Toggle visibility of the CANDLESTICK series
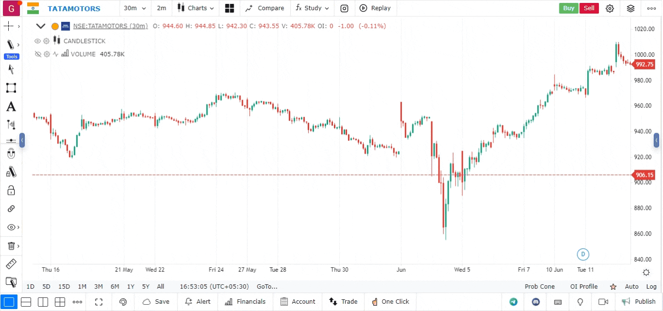The height and width of the screenshot is (311, 663). (37, 41)
